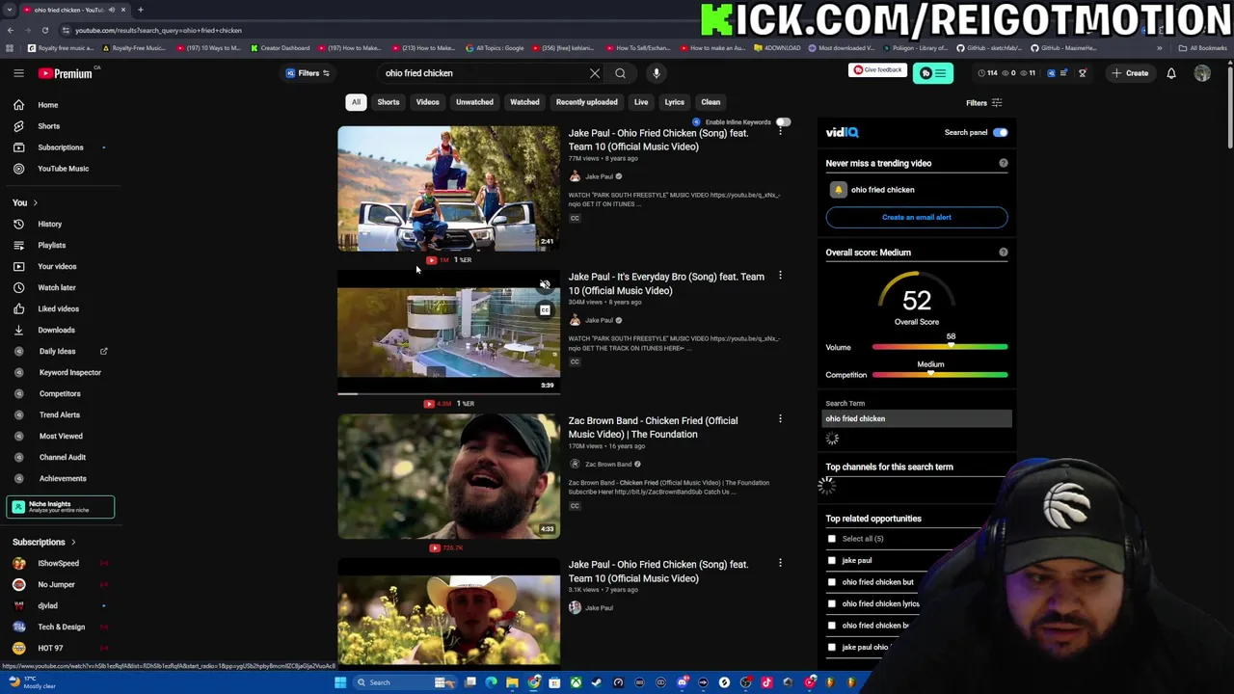Click the Give feedback button
Screen dimensions: 1234x694
click(877, 69)
